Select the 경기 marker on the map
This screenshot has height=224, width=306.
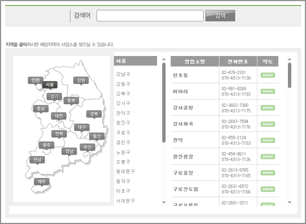pyautogui.click(x=55, y=96)
